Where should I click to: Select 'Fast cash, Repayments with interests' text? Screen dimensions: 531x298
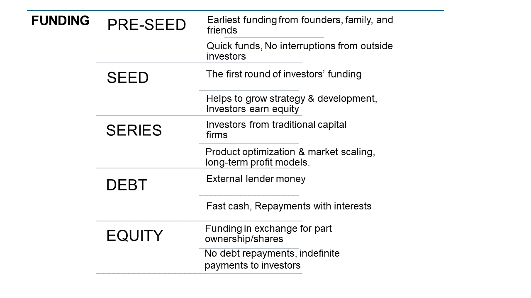click(289, 206)
